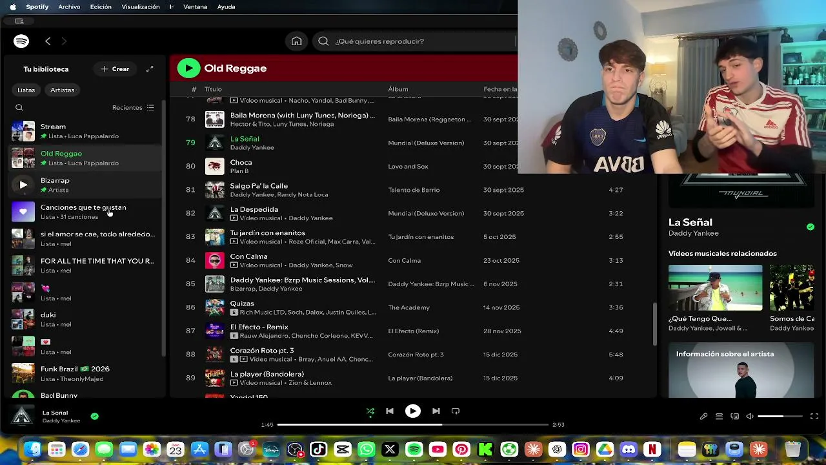
Task: Filter the library by Listas
Action: [26, 90]
